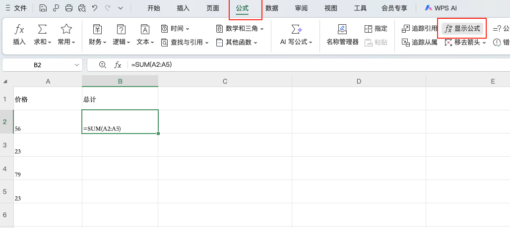Open the Name Manager (名称管理器)
Image resolution: width=510 pixels, height=228 pixels.
point(342,34)
